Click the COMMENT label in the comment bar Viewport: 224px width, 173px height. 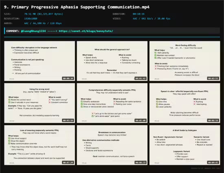pyautogui.click(x=13, y=31)
